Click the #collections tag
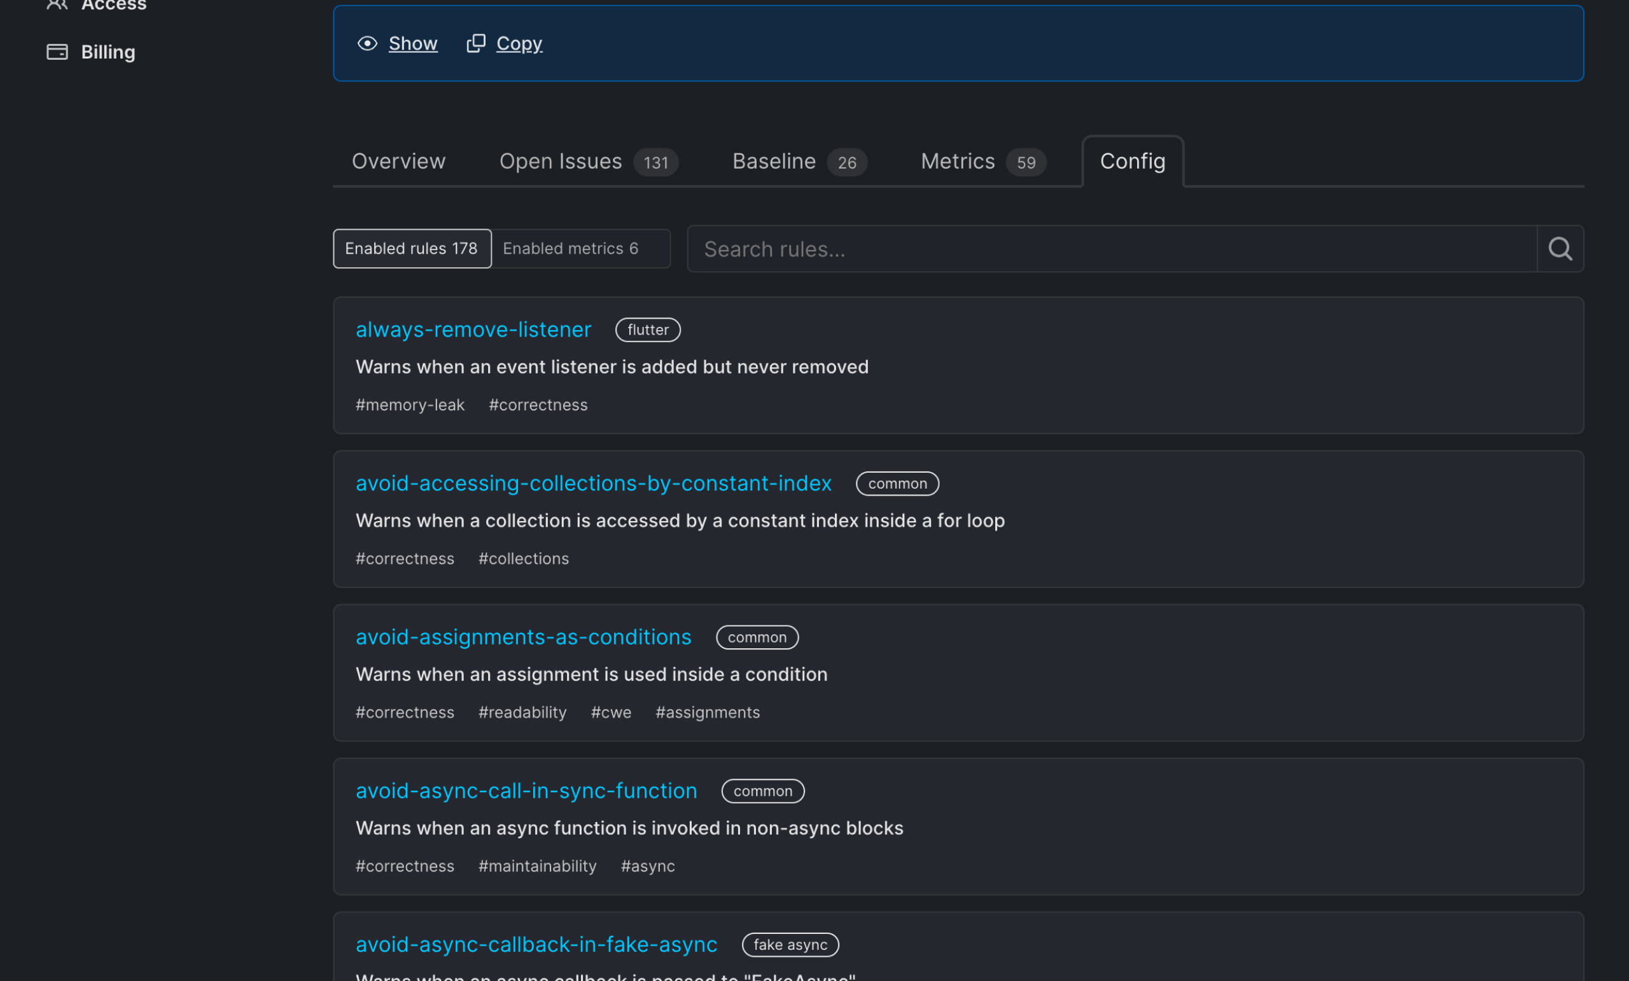 click(x=524, y=559)
